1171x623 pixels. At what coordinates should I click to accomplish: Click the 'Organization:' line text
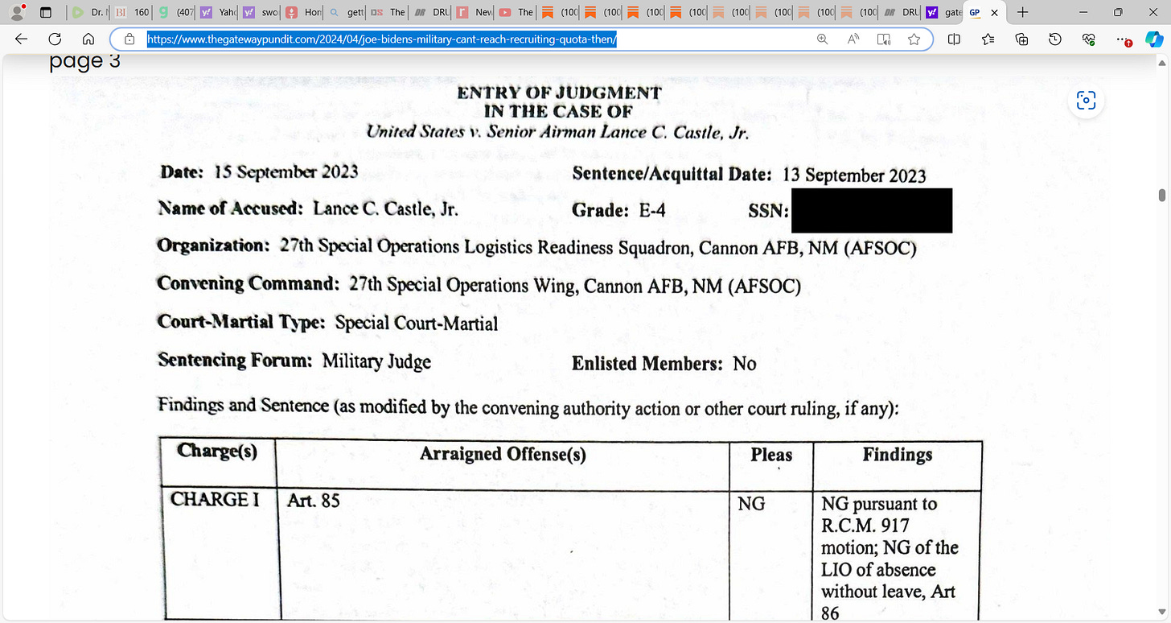(536, 247)
